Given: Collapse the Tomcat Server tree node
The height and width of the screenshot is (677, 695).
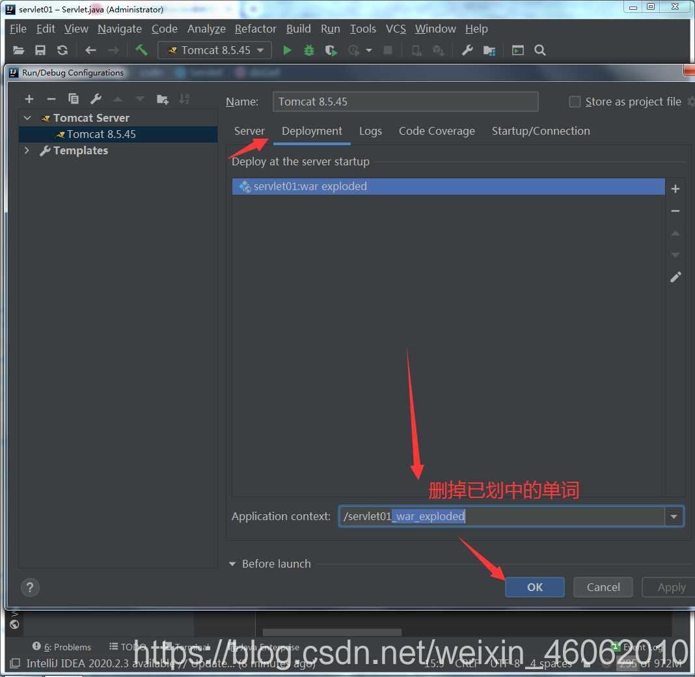Looking at the screenshot, I should coord(27,118).
